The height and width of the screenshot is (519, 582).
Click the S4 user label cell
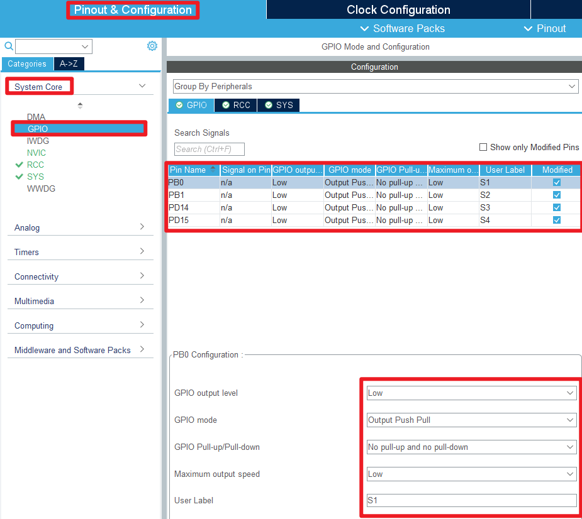505,220
